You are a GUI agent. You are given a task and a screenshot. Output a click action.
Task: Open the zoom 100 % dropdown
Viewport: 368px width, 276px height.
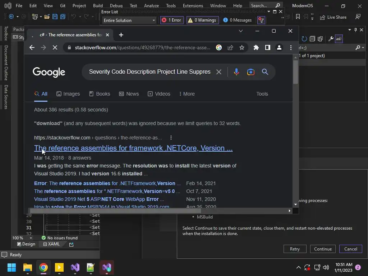(x=31, y=238)
